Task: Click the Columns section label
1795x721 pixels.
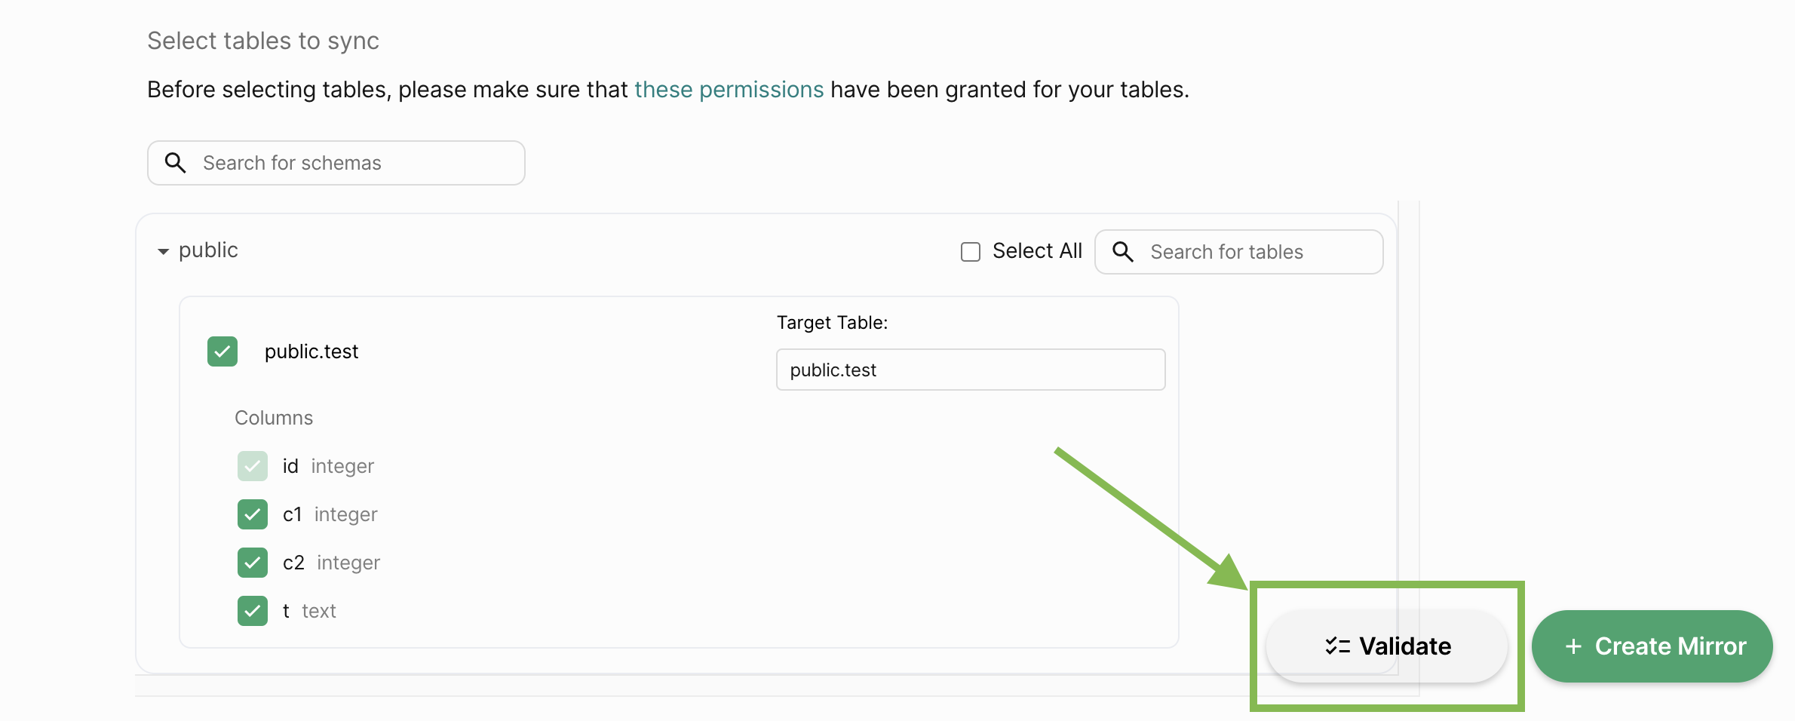Action: 274,418
